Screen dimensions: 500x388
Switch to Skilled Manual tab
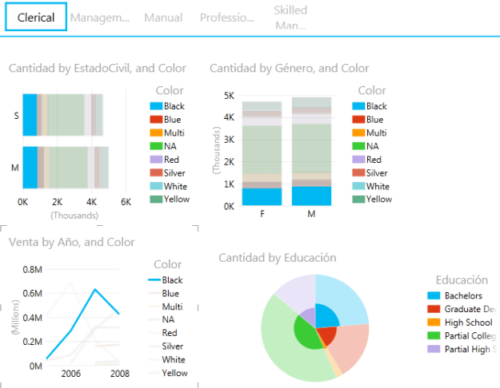click(x=290, y=18)
